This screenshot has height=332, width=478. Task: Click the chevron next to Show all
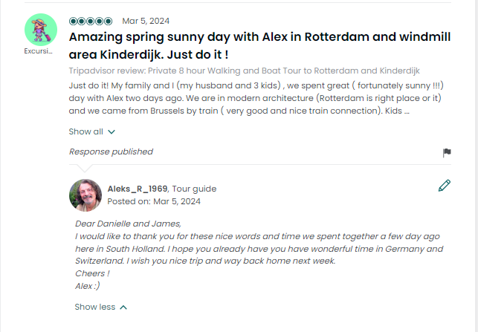[x=112, y=132]
